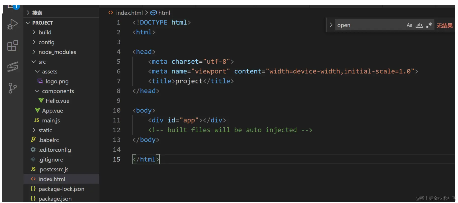Click the gear icon beside .editorconfig
Screen dimensions: 458x203
(33, 149)
